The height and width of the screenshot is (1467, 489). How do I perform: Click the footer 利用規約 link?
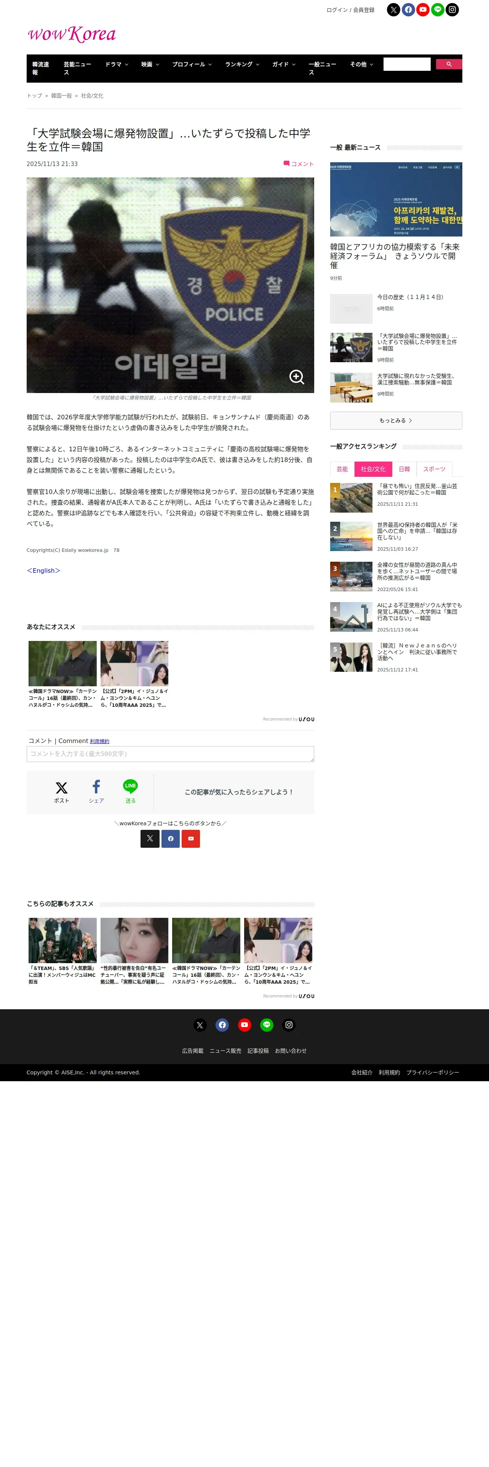[x=389, y=1073]
